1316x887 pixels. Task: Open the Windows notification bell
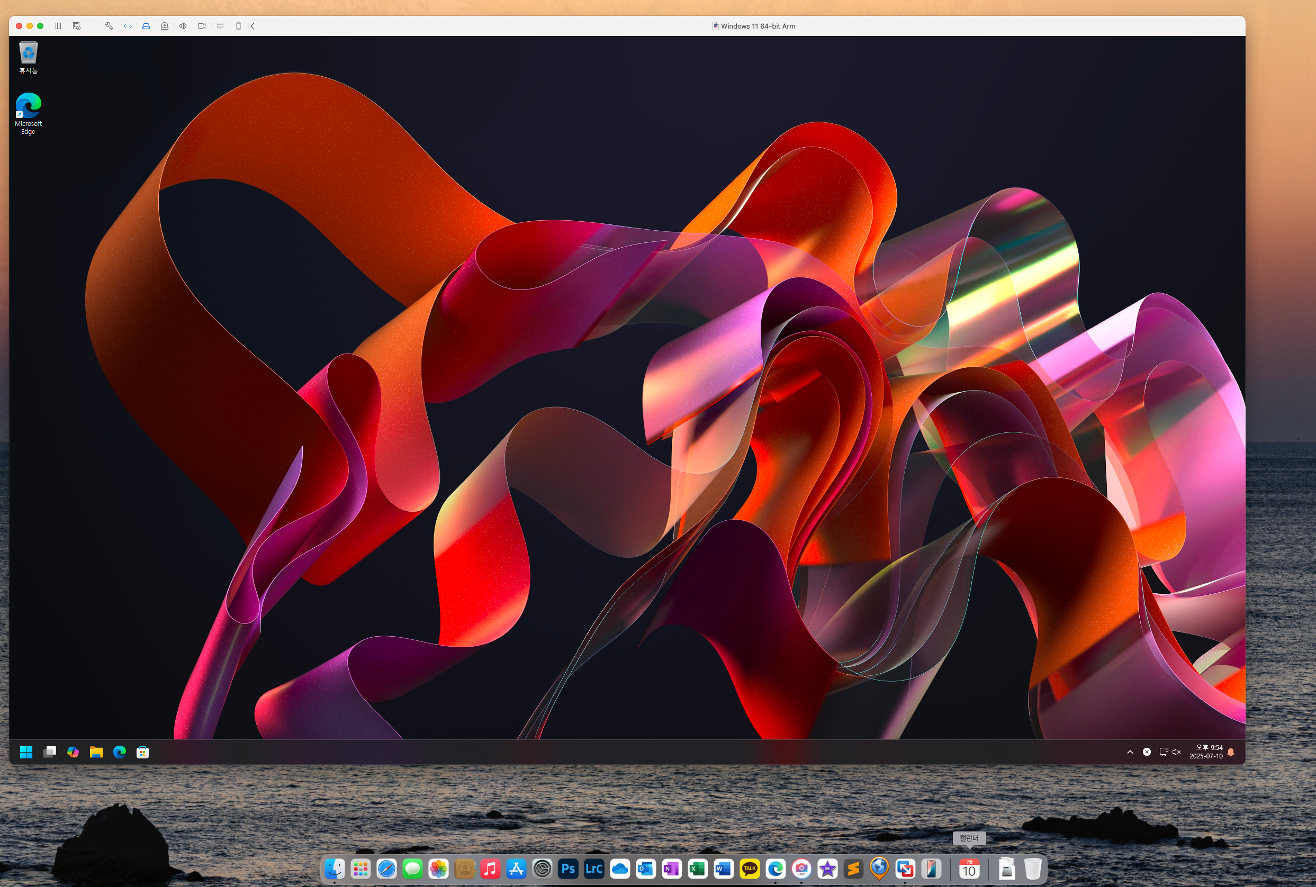click(x=1231, y=752)
